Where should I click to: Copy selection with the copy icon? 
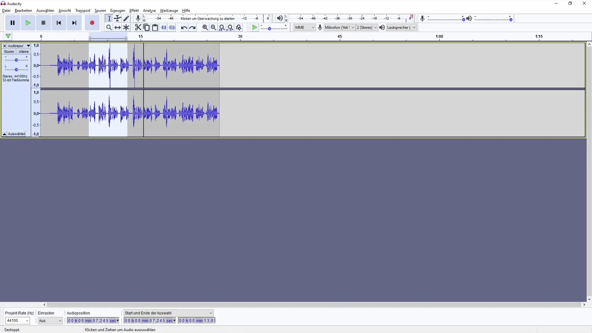pos(147,27)
